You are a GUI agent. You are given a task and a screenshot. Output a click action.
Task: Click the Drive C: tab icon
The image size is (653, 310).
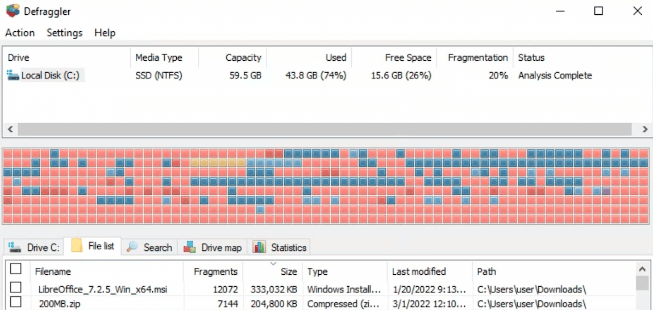pyautogui.click(x=15, y=248)
